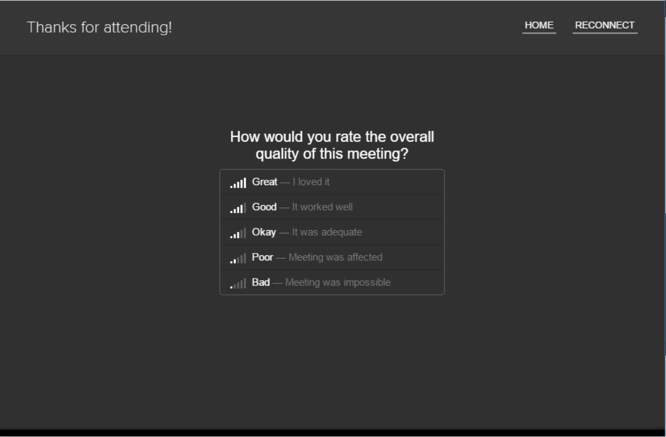Pick the Bad rating label
Viewport: 666px width, 437px height.
(x=261, y=282)
